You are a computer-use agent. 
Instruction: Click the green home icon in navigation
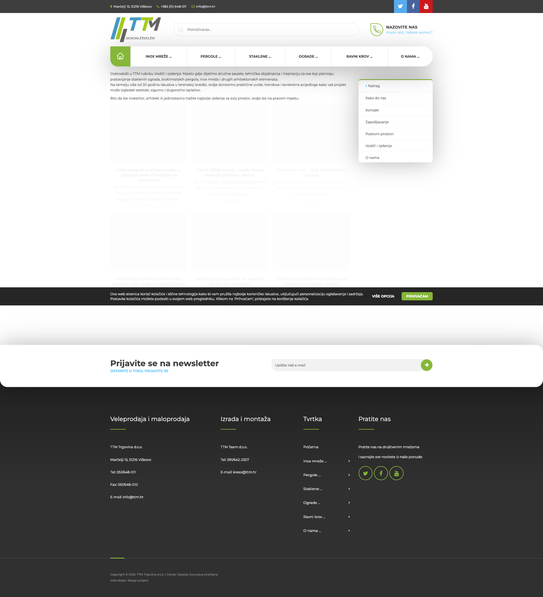tap(120, 56)
